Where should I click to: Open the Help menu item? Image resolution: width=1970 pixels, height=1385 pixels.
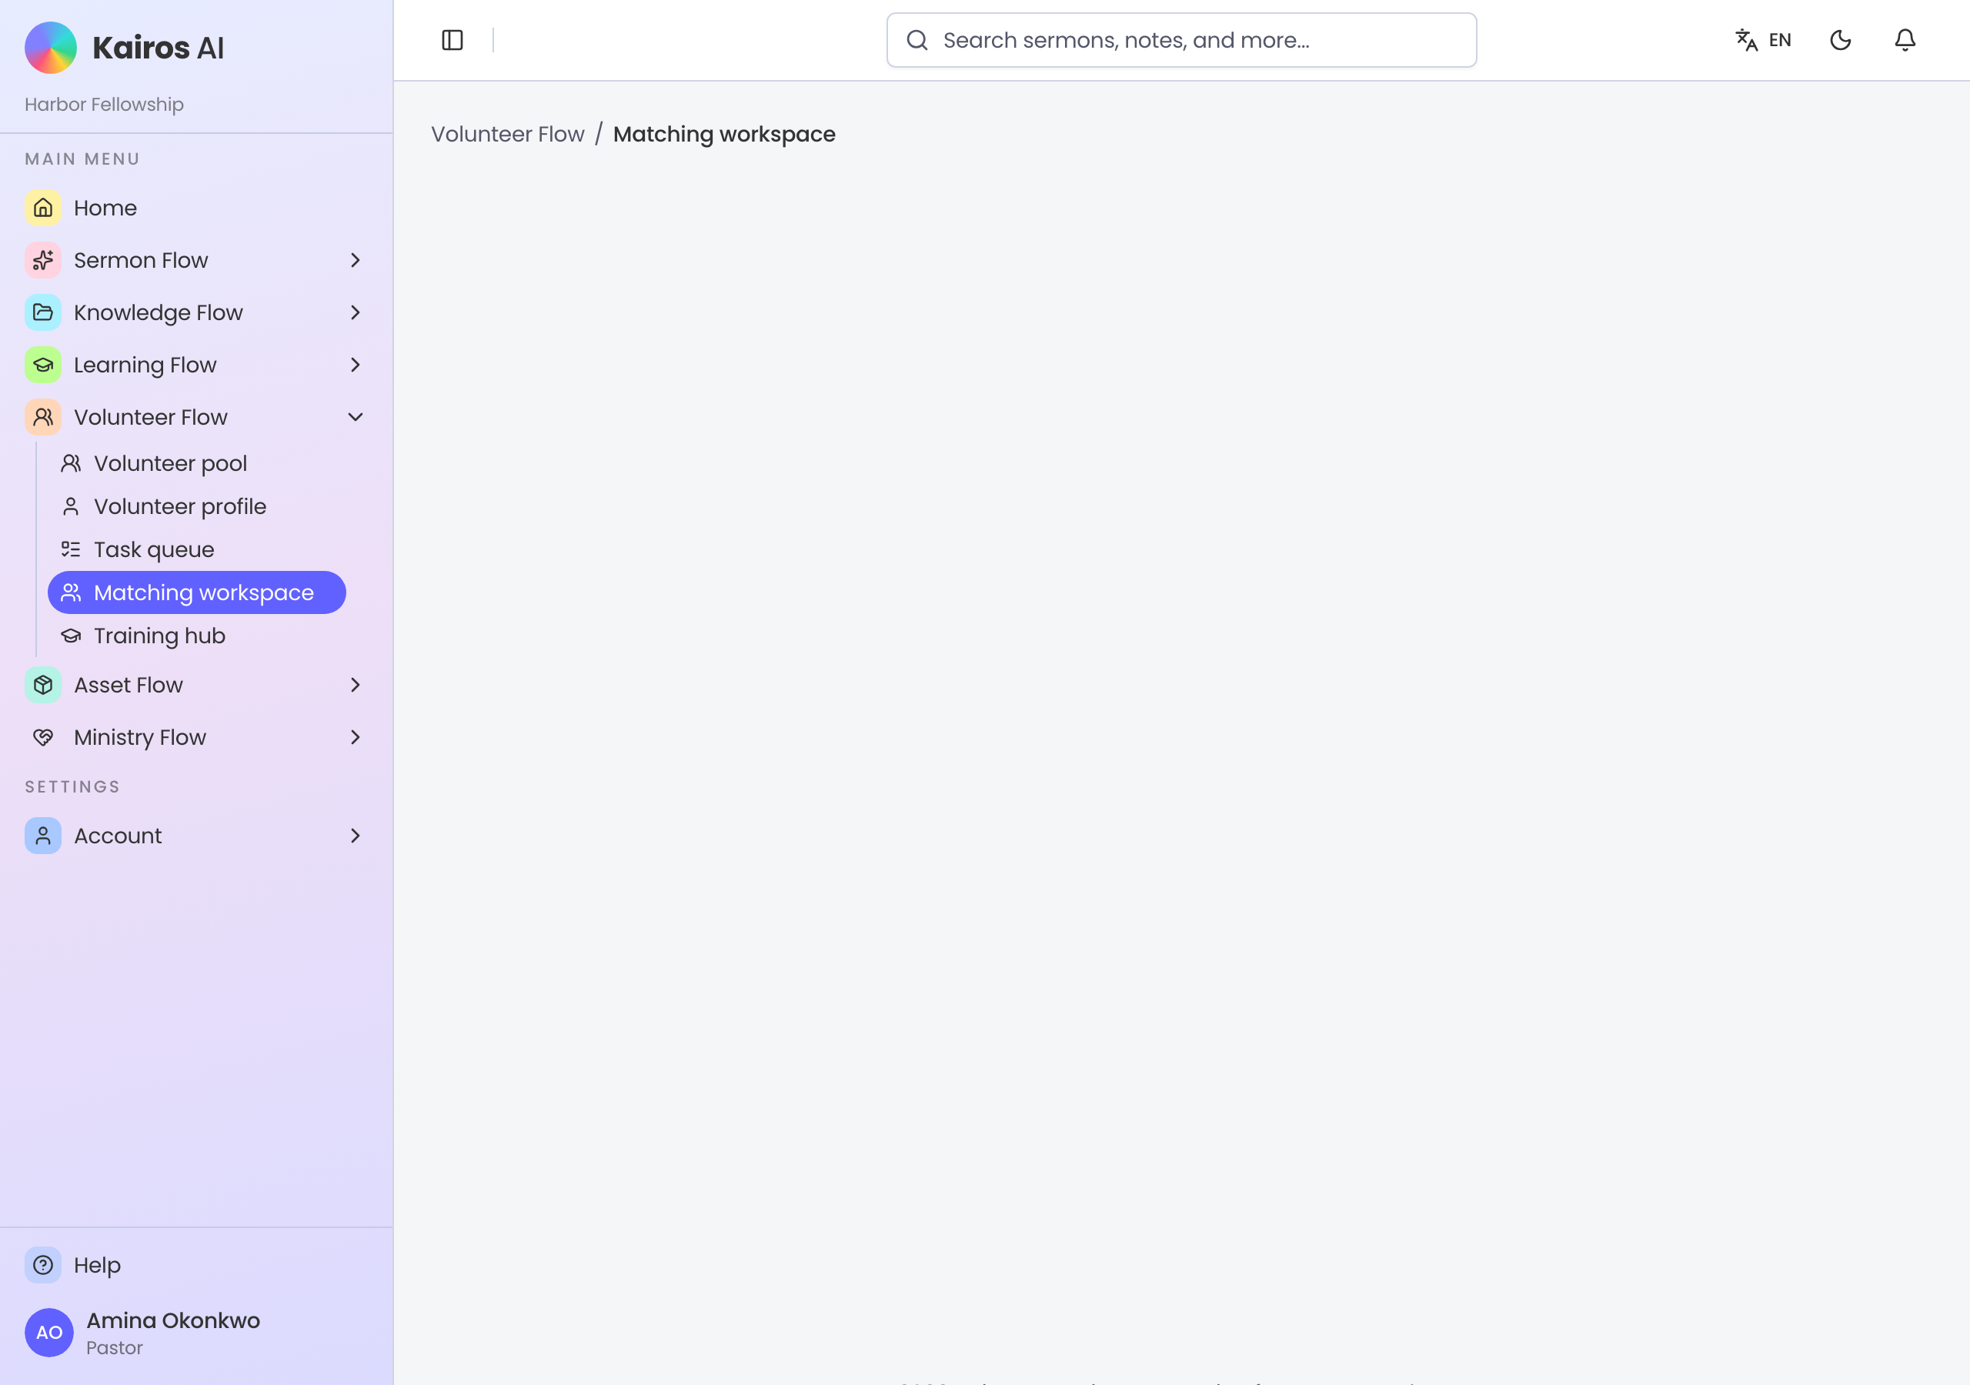tap(196, 1265)
